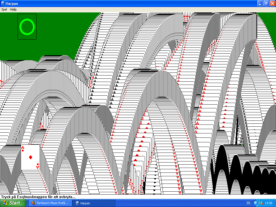Click the status bar text 'Tryck på Esc/musknappen för att avbryta...'
This screenshot has width=276, height=207.
(38, 197)
